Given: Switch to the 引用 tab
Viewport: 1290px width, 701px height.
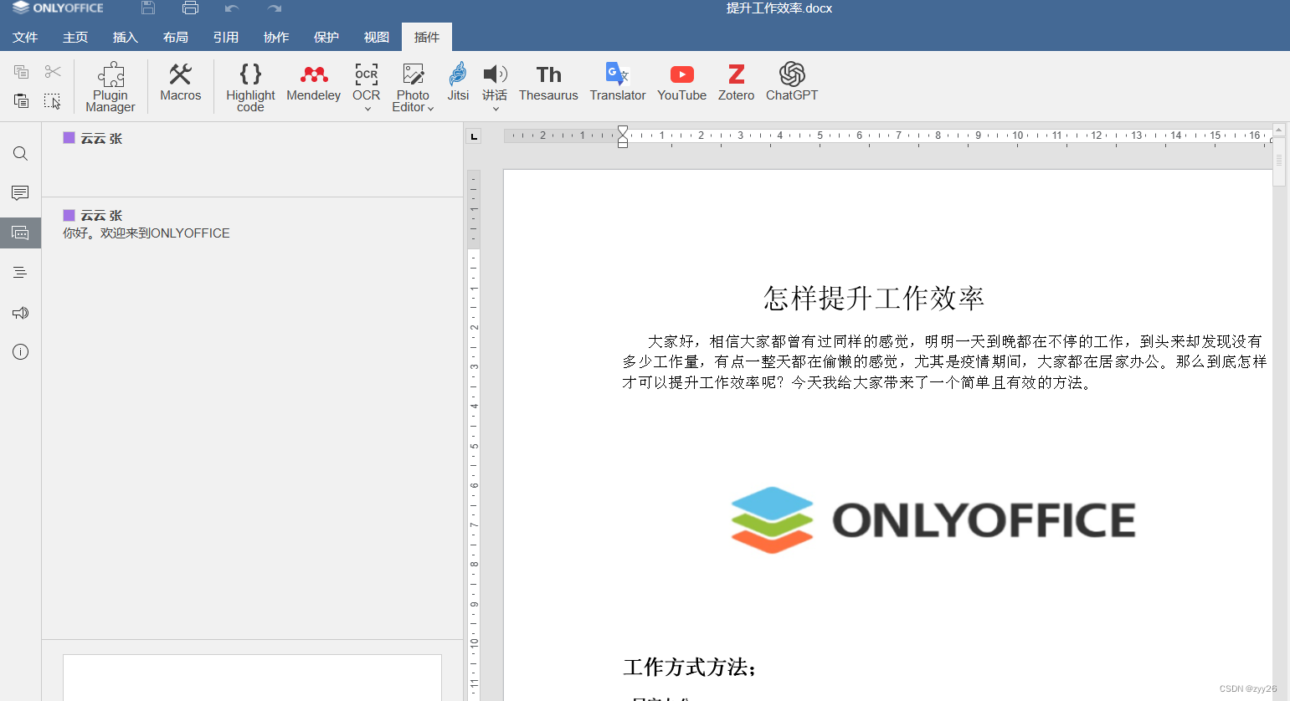Looking at the screenshot, I should (x=226, y=38).
